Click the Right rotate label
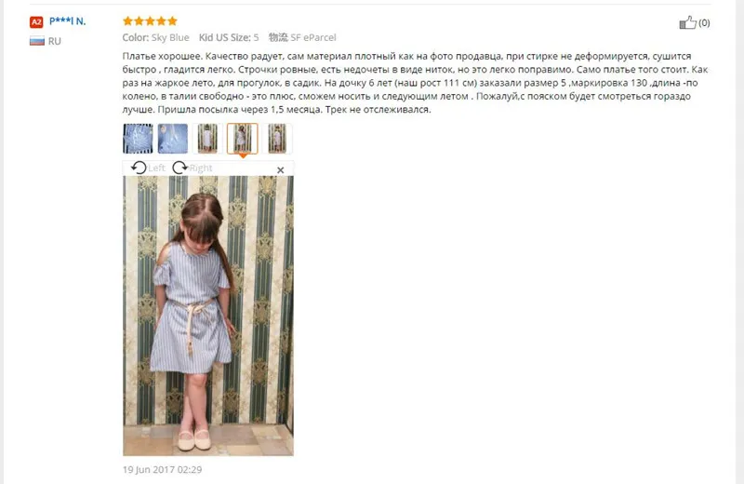The width and height of the screenshot is (744, 484). point(201,168)
